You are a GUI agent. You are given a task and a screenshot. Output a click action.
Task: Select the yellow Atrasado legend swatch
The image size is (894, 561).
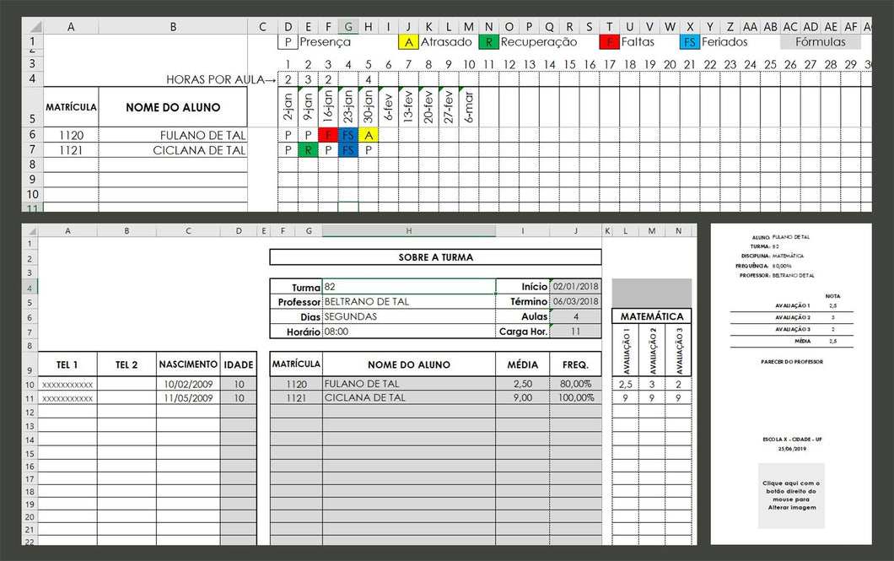409,41
